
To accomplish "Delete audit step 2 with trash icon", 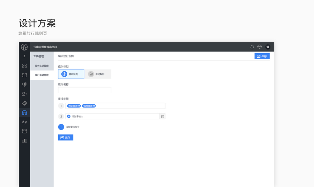I will 162,116.
